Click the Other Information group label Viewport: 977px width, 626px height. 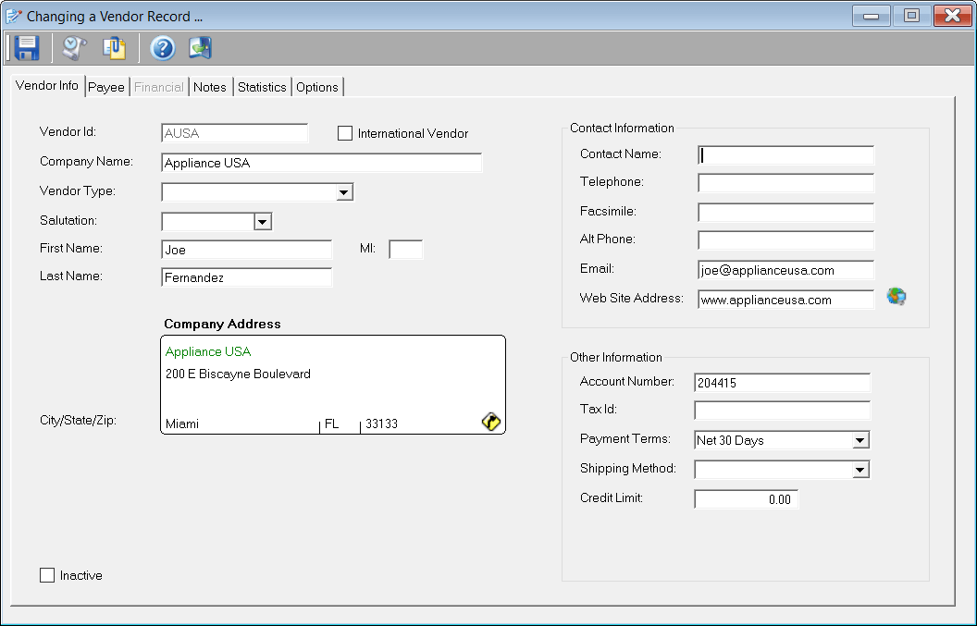[x=615, y=357]
